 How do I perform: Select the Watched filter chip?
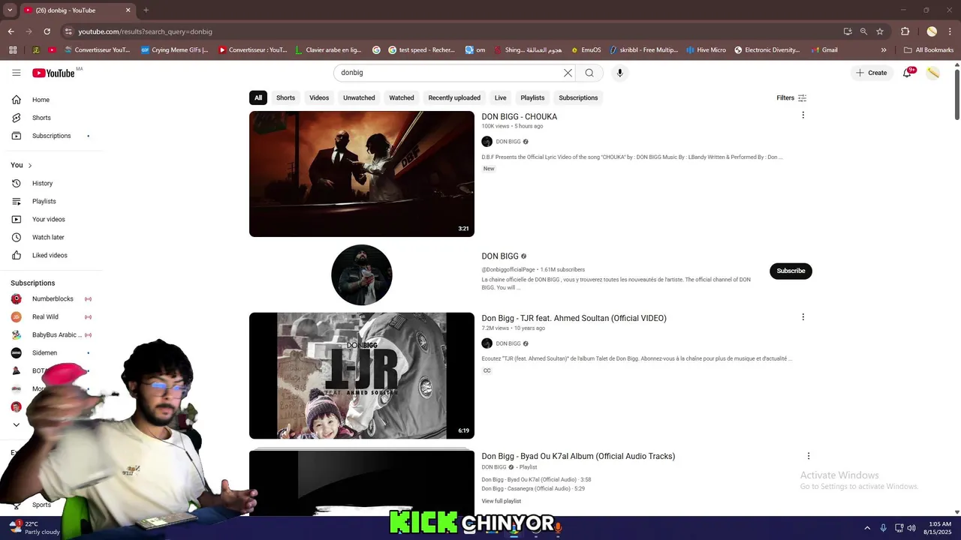(x=402, y=97)
